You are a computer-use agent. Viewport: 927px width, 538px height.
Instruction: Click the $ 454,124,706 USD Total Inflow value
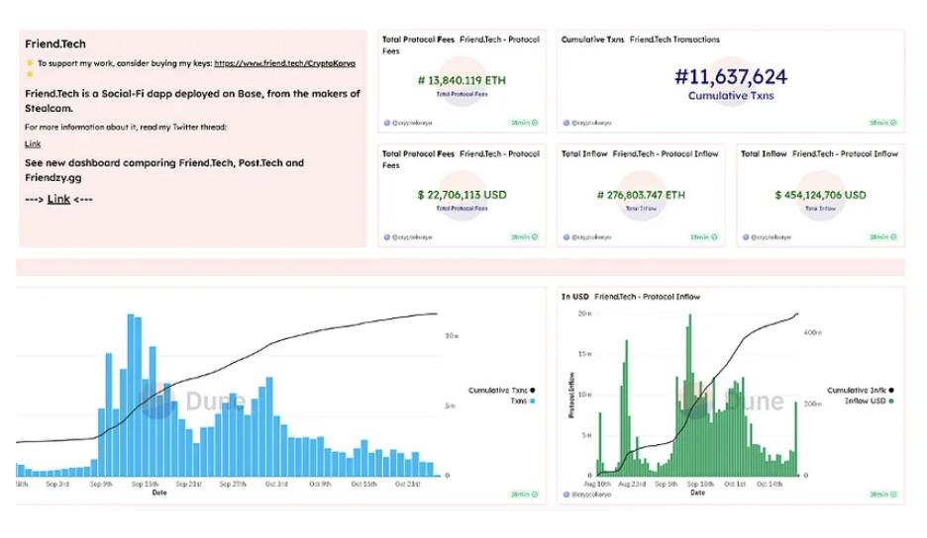820,195
